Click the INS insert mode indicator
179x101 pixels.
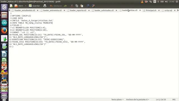tap(174, 100)
